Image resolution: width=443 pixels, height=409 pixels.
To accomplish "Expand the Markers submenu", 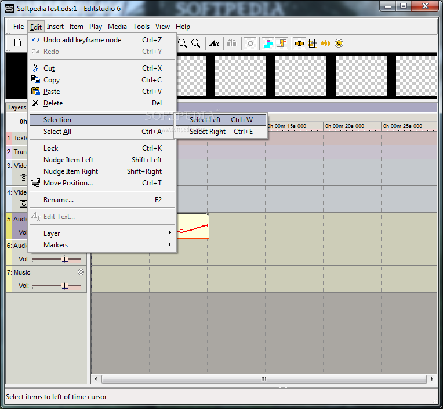I will (102, 244).
